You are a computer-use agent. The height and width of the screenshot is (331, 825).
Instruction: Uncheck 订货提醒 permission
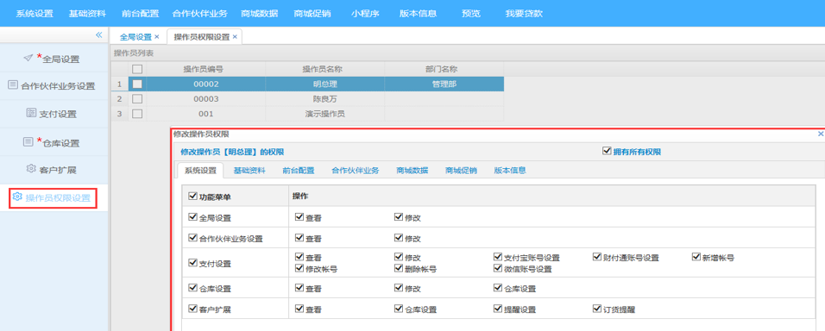click(596, 309)
